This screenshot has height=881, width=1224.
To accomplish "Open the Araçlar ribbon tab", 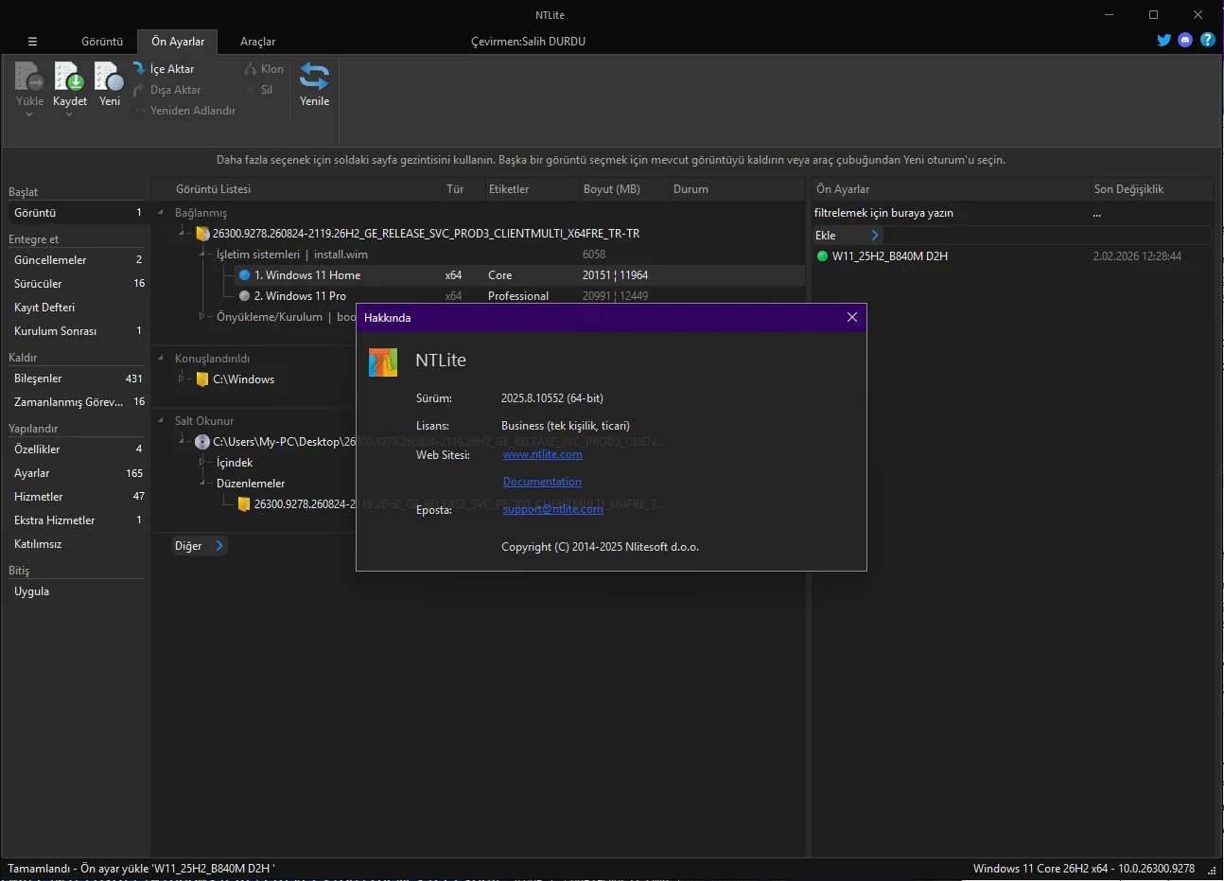I will (x=257, y=42).
